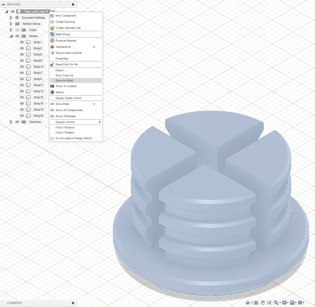Choose Save Copy As
This screenshot has width=315, height=307.
76,75
